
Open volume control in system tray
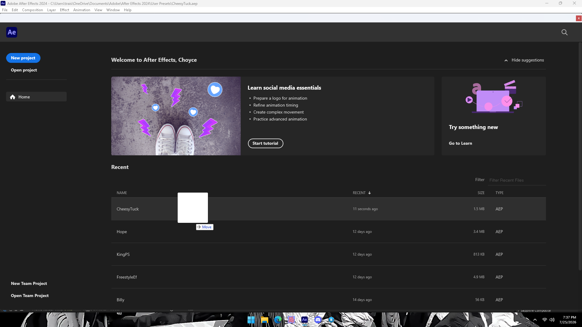(552, 320)
